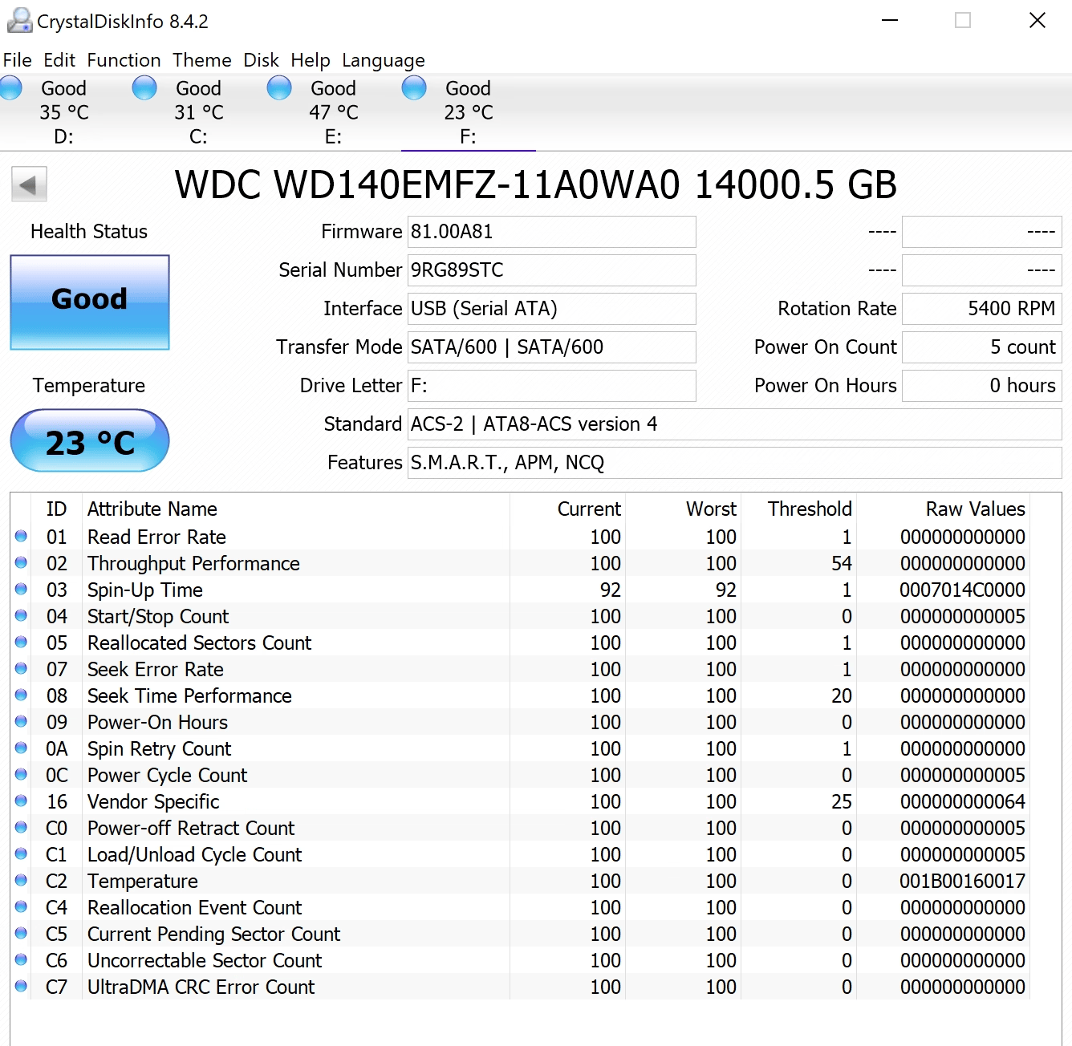Click the status dot for Vendor Specific
Viewport: 1072px width, 1046px height.
[21, 801]
